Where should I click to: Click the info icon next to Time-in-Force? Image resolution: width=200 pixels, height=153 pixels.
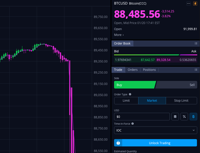tap(133, 124)
